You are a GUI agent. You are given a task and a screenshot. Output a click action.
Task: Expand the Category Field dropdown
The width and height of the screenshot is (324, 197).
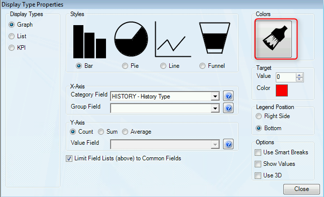[215, 96]
